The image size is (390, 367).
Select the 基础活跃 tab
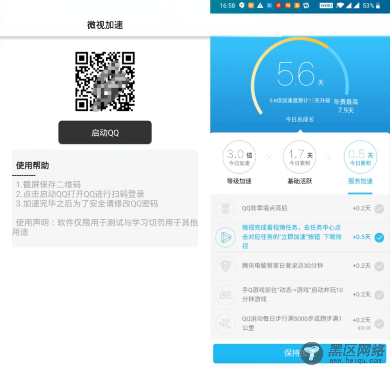point(300,181)
